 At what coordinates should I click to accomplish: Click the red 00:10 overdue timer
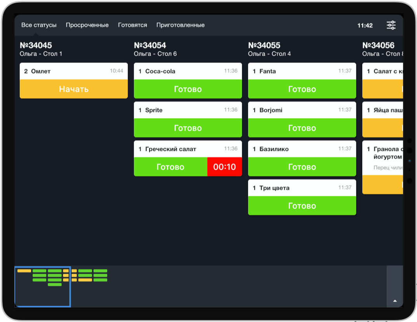(x=224, y=167)
